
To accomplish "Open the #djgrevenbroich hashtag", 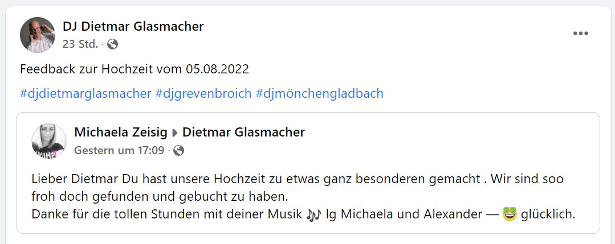I will tap(203, 93).
